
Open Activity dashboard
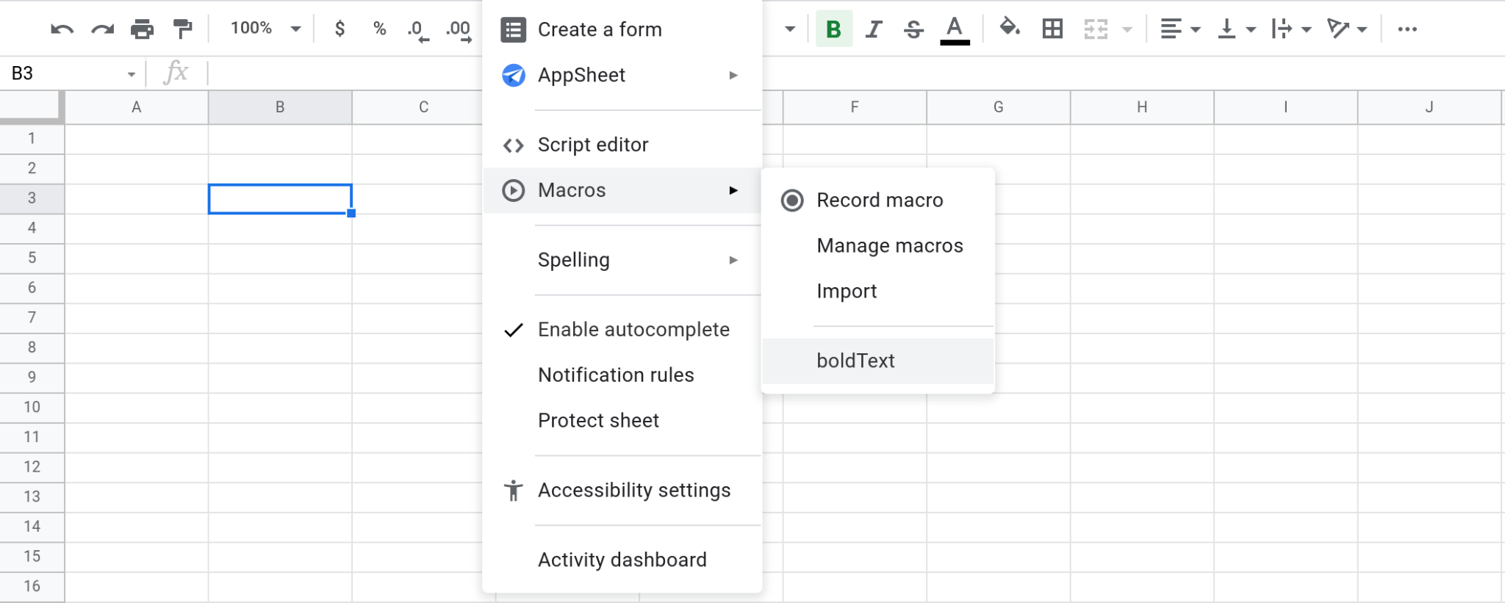[622, 560]
